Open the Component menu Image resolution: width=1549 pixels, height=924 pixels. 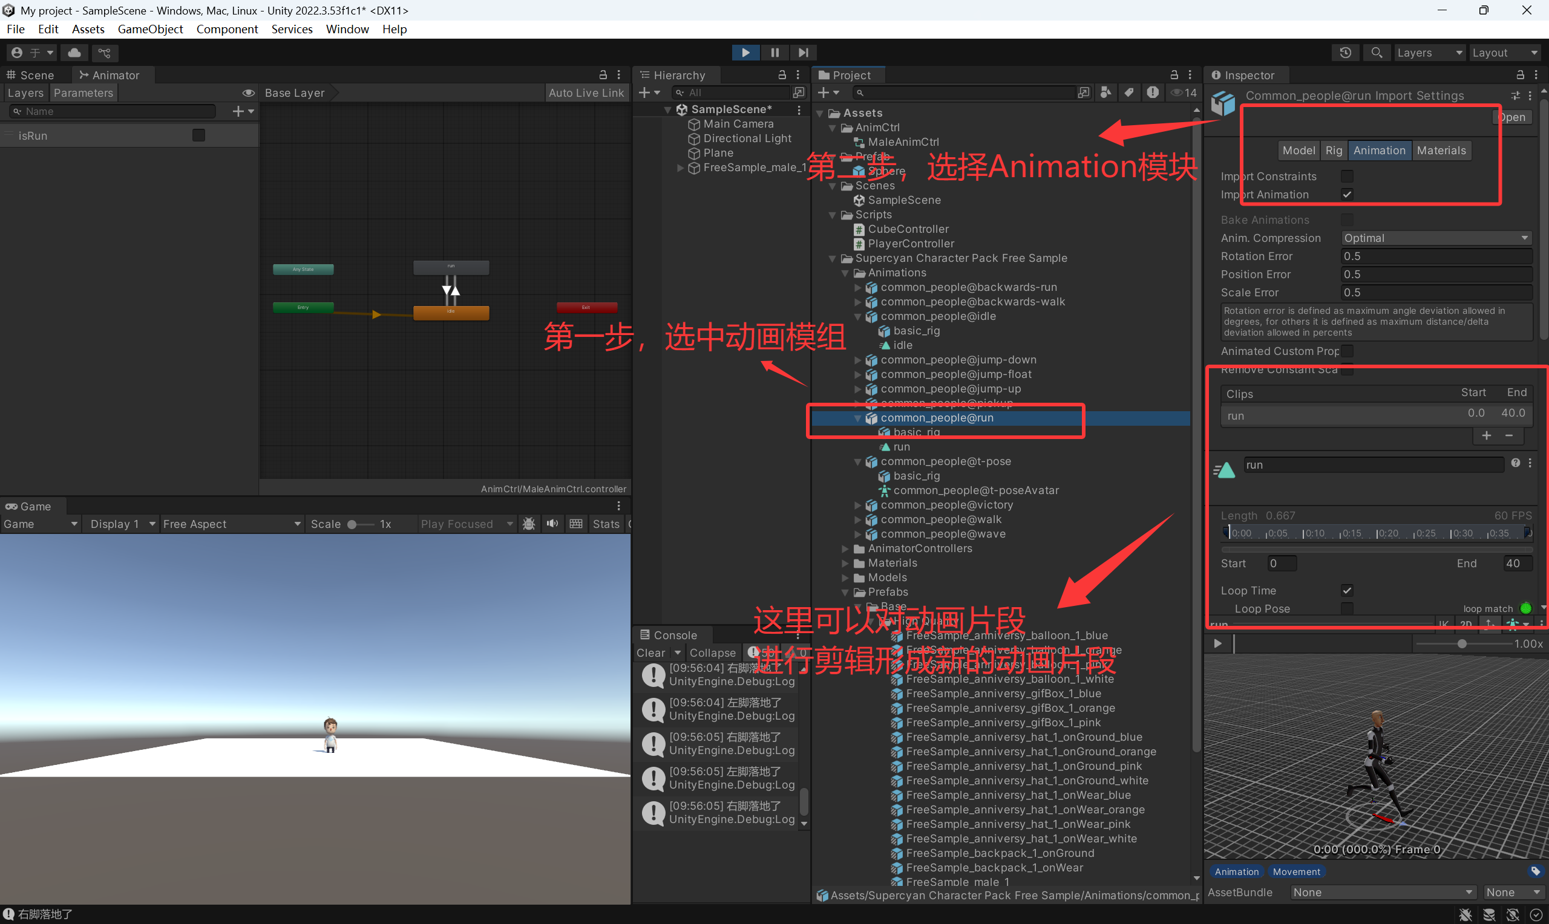[x=227, y=29]
